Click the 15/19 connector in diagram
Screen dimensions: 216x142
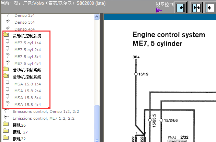pos(136,74)
